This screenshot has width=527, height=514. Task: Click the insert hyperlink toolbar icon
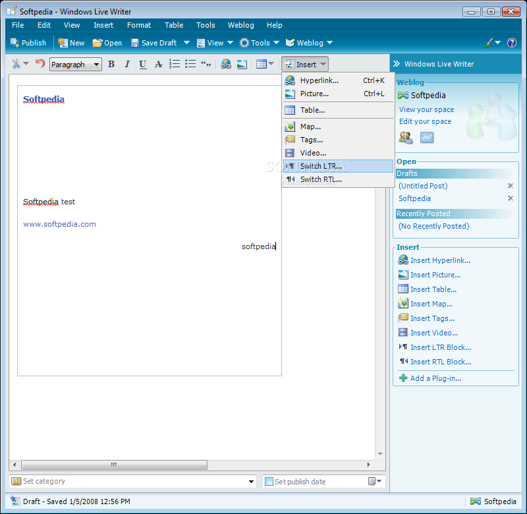[226, 63]
